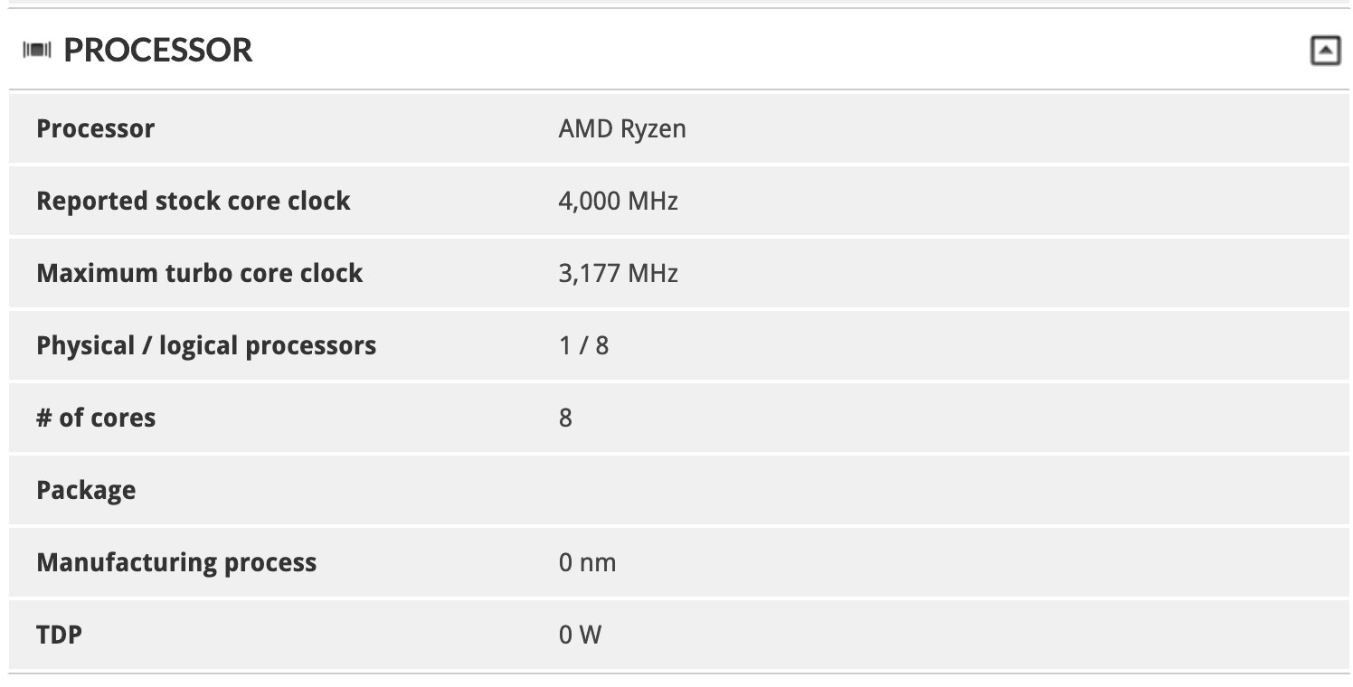Viewport: 1353px width, 687px height.
Task: Click the Processor row label
Action: coord(95,128)
